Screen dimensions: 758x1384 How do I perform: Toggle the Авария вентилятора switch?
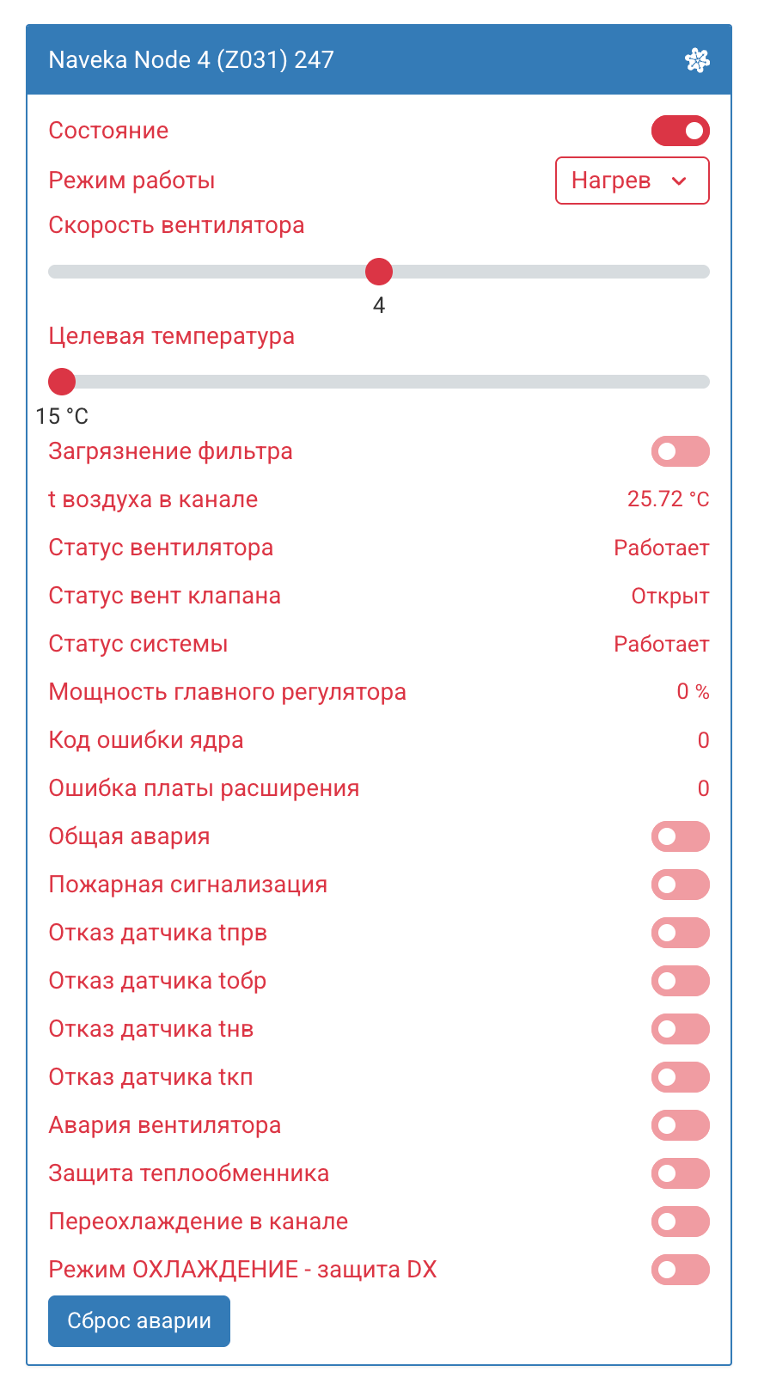[x=681, y=1125]
